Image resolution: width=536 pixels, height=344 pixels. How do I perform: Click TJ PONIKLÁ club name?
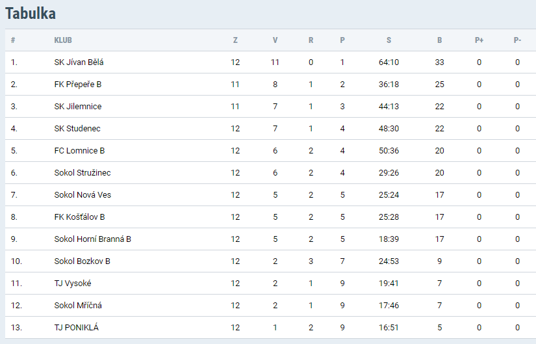pos(77,328)
